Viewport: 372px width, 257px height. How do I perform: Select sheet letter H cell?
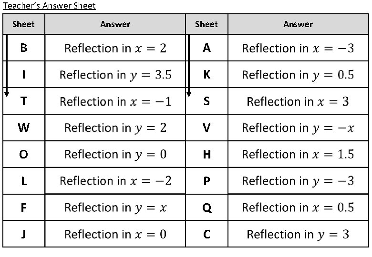[x=207, y=154]
